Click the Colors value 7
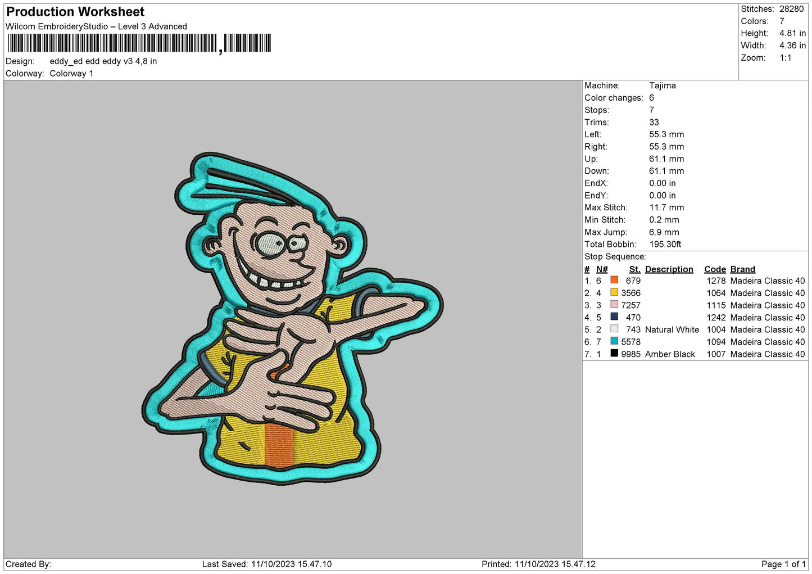 (782, 21)
